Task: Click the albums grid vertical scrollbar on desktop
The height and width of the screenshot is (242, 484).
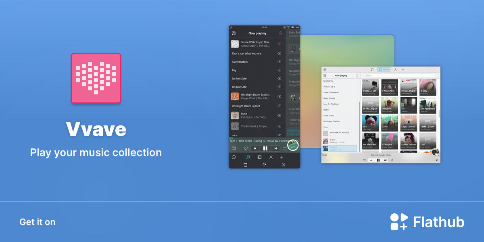Action: pyautogui.click(x=439, y=114)
